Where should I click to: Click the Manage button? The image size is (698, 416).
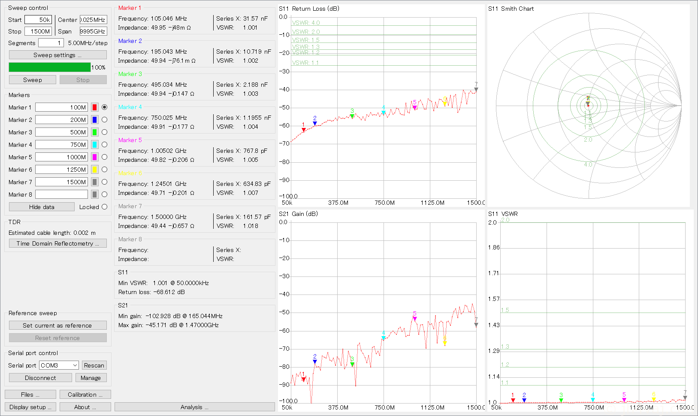(x=91, y=378)
